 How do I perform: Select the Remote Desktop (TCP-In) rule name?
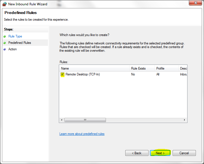point(83,74)
